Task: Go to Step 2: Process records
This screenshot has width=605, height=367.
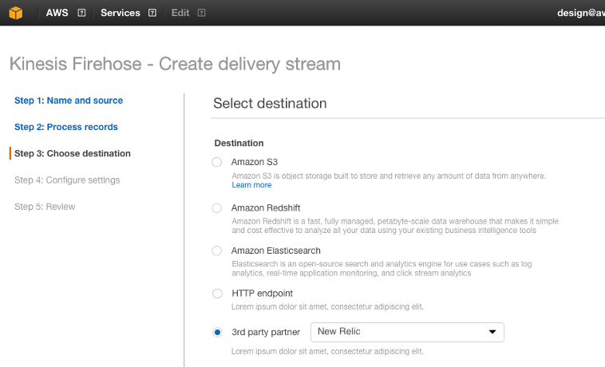Action: click(66, 127)
